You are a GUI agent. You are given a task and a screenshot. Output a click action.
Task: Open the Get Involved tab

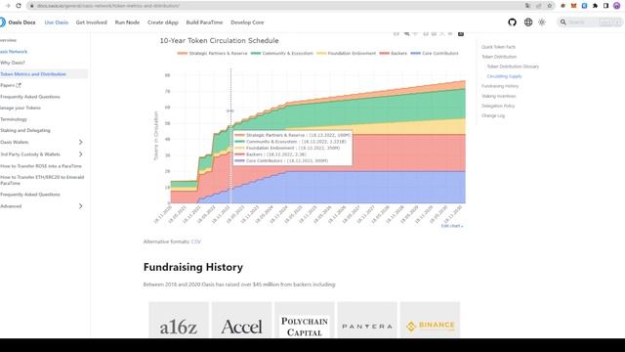pyautogui.click(x=91, y=22)
